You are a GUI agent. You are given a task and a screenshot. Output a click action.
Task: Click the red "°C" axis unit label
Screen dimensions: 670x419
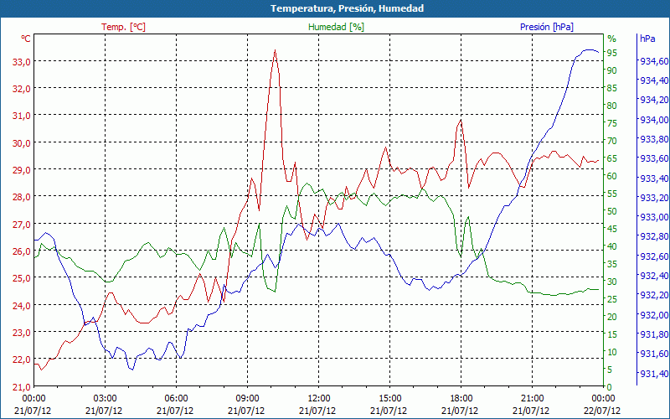[x=26, y=39]
